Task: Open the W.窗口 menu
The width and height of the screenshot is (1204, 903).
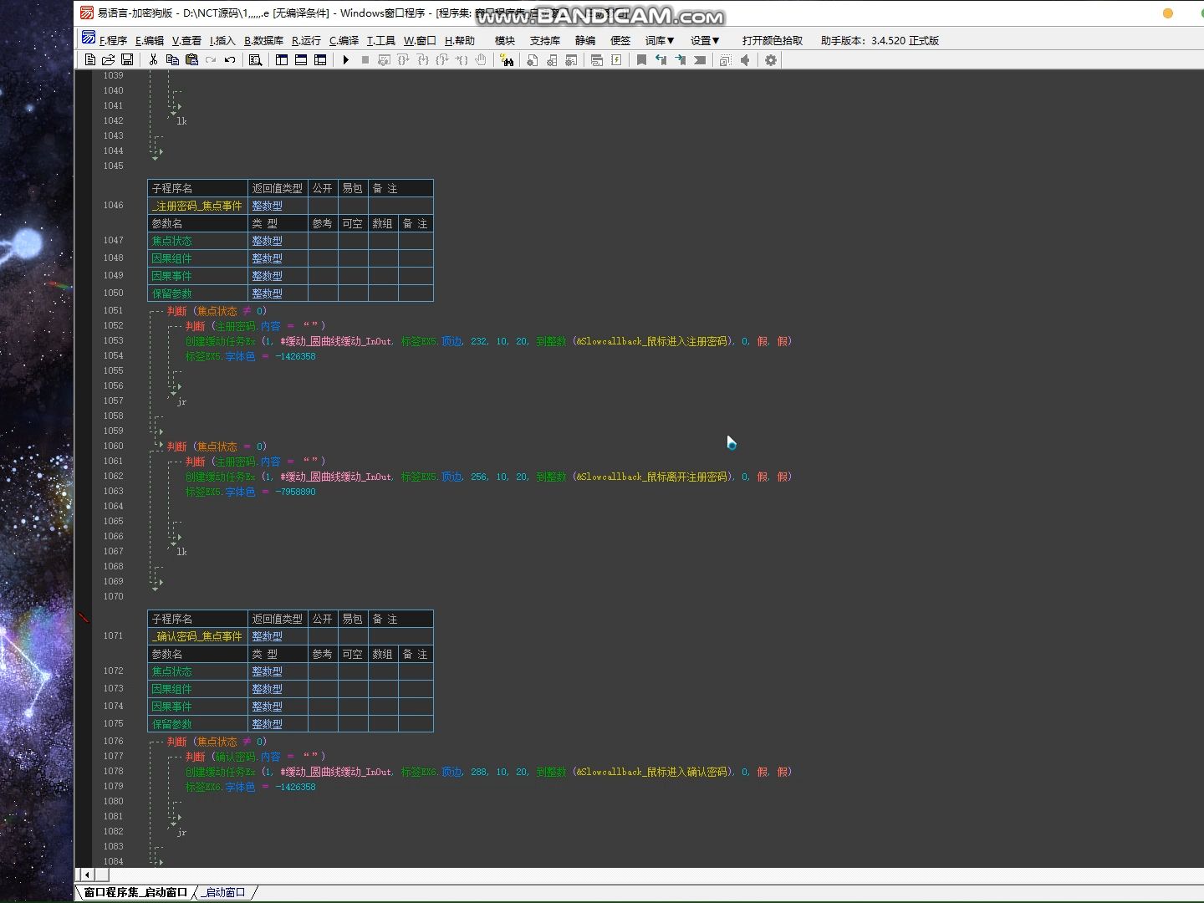Action: pyautogui.click(x=420, y=40)
